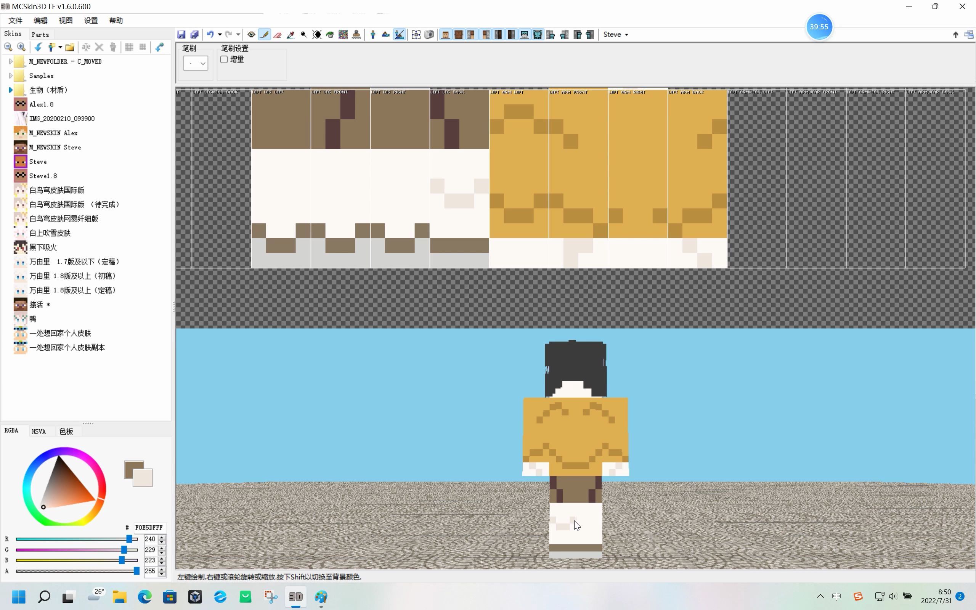Open the 文件 menu

(x=15, y=21)
